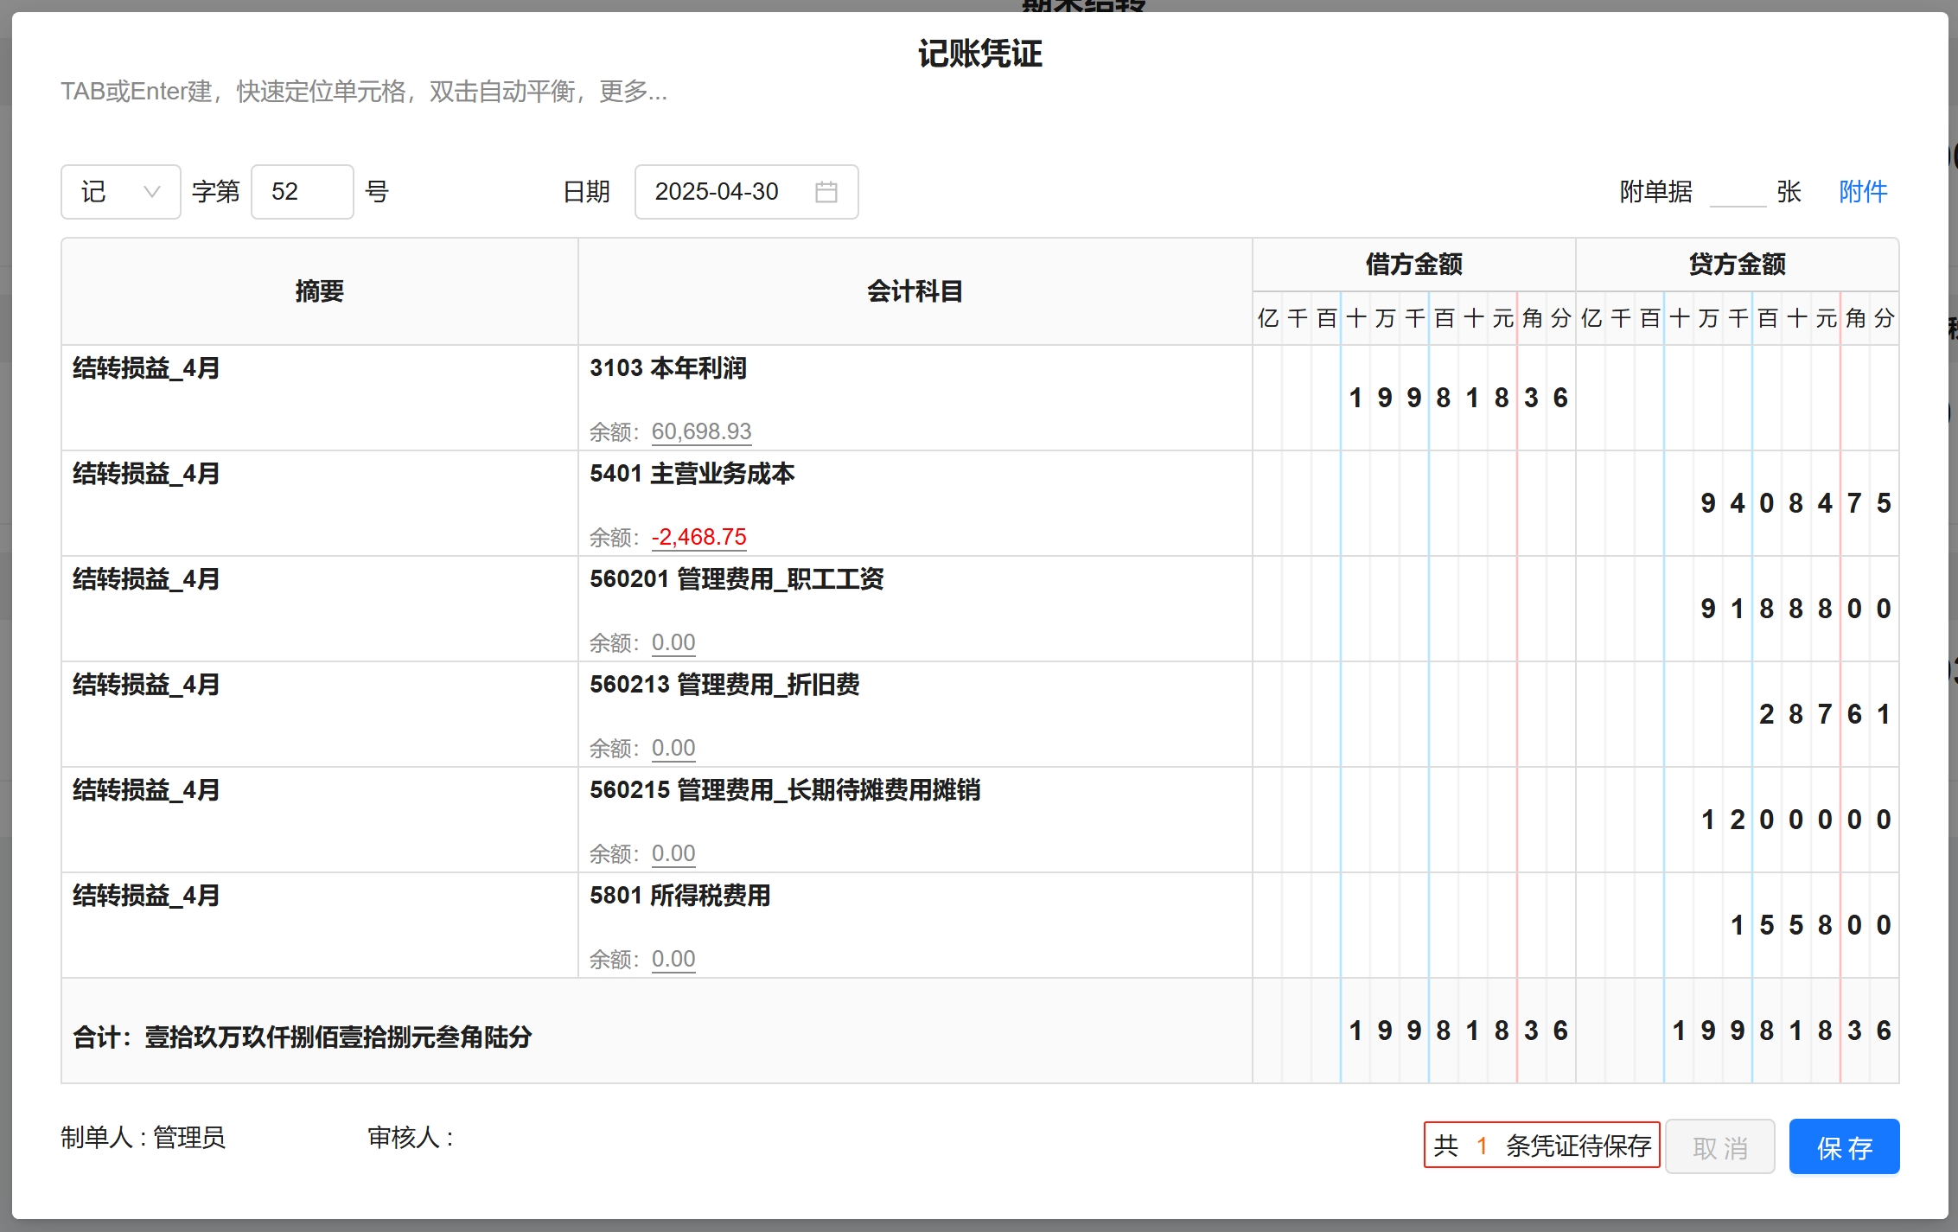Click the 560213 管理费用_折旧费 account cell
The image size is (1958, 1232).
click(x=724, y=685)
